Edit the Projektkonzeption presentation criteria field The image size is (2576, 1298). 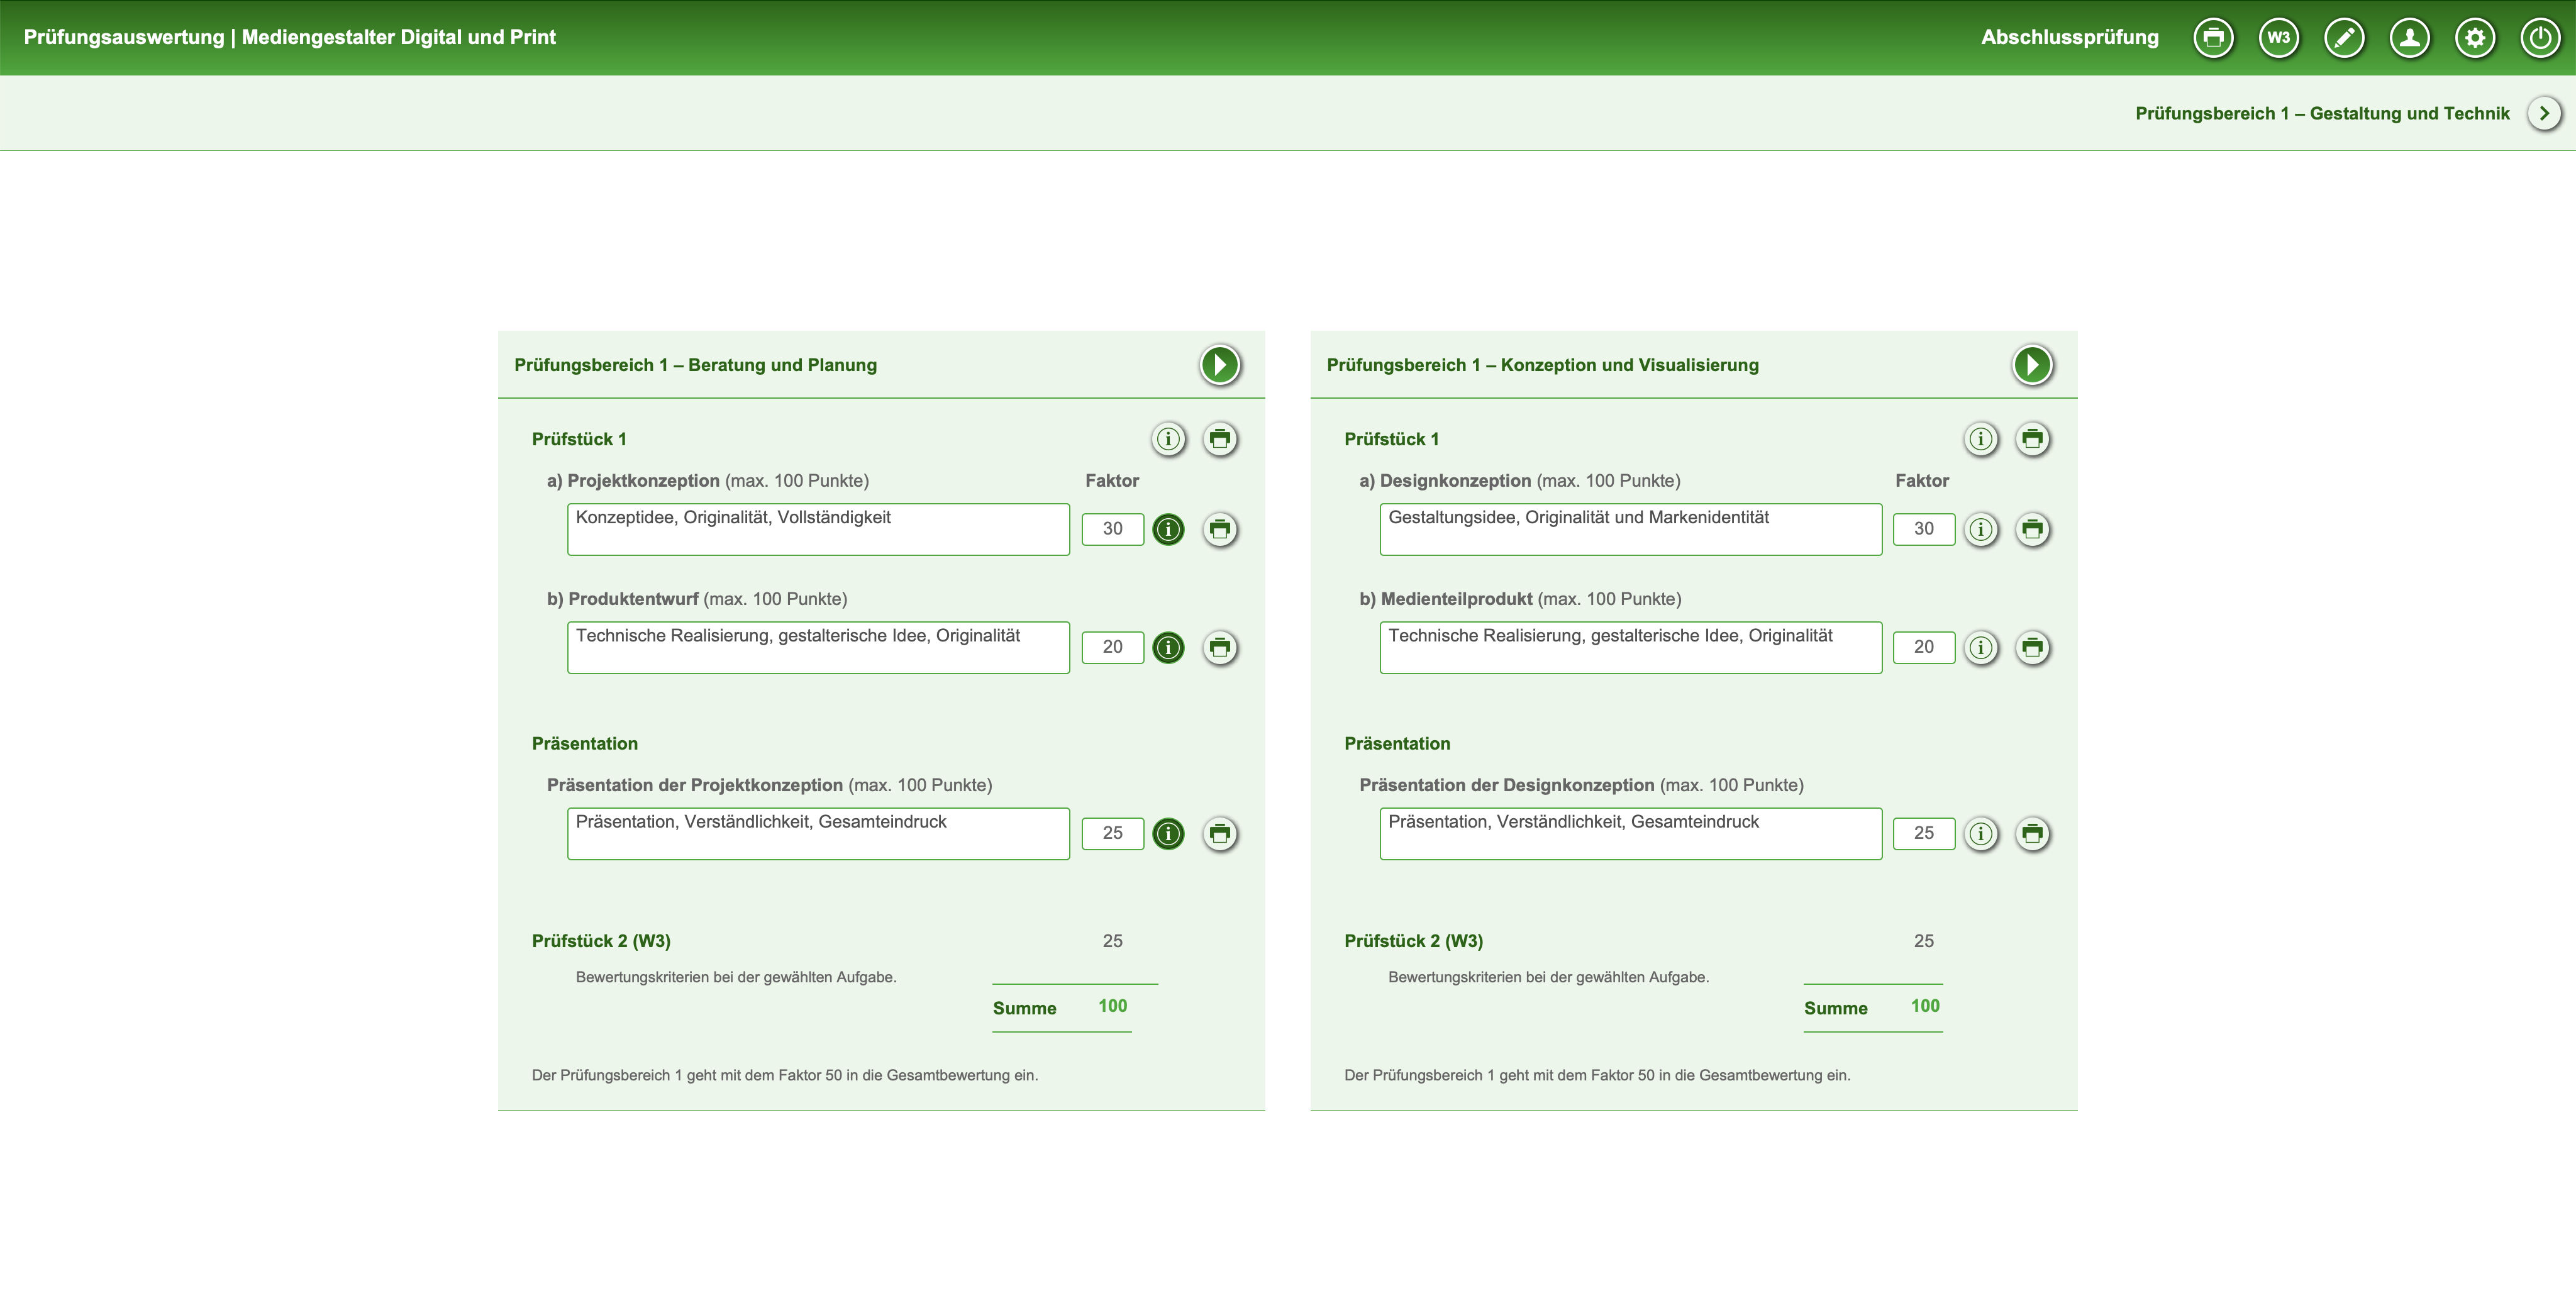(818, 833)
